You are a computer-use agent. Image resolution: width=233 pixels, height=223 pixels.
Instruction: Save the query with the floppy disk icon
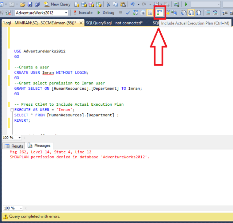pos(30,4)
